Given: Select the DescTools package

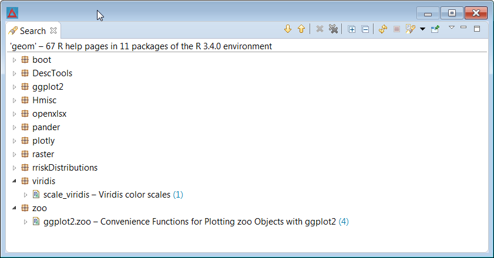Looking at the screenshot, I should tap(52, 73).
